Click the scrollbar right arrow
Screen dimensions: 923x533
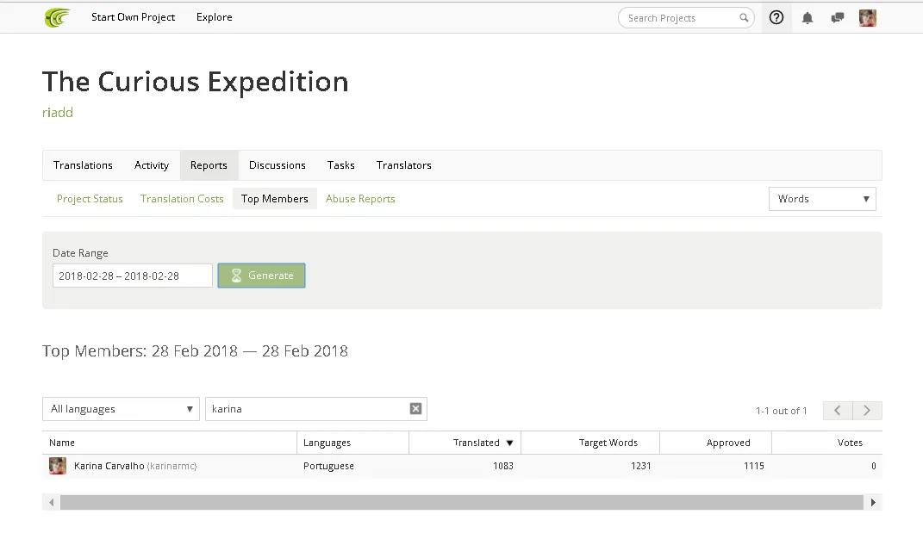pos(873,502)
